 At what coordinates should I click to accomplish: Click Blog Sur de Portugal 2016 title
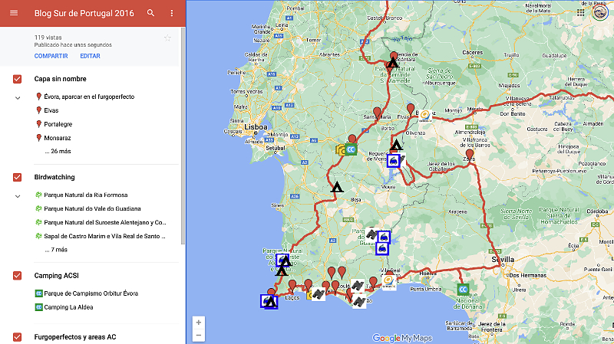coord(84,13)
